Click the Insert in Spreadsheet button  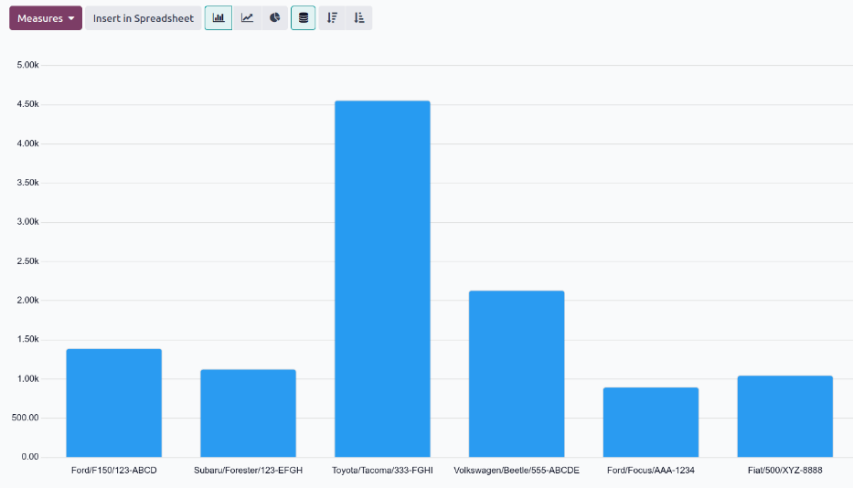click(x=144, y=18)
